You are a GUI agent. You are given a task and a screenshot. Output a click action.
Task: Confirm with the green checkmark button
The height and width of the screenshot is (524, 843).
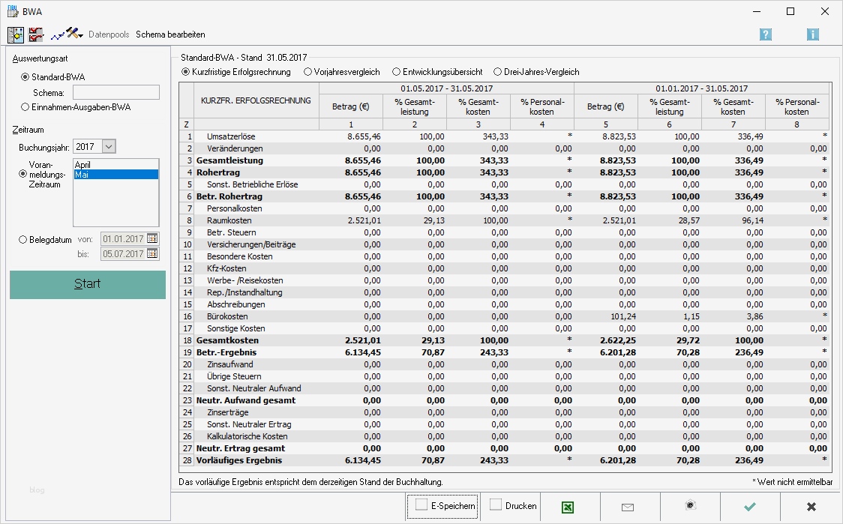[x=749, y=507]
